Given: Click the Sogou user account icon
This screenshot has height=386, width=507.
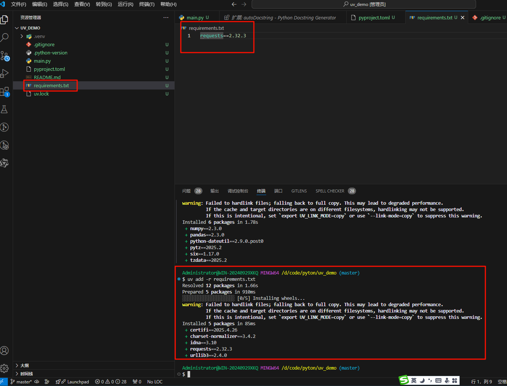Looking at the screenshot, I should pos(447,380).
